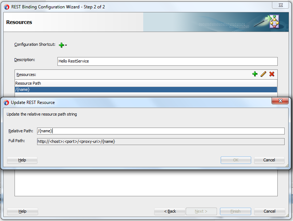Go back with the < Back button
The image size is (293, 221).
coord(170,211)
